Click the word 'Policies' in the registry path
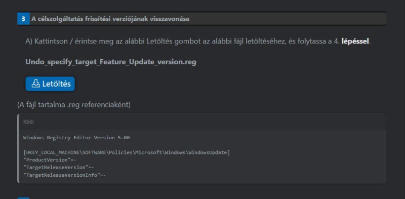 pyautogui.click(x=120, y=152)
